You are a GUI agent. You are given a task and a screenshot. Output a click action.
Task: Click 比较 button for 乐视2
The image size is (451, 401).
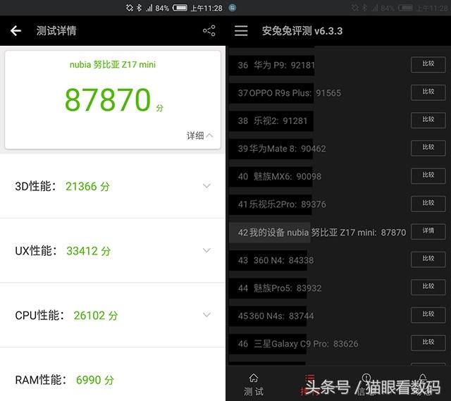coord(428,121)
